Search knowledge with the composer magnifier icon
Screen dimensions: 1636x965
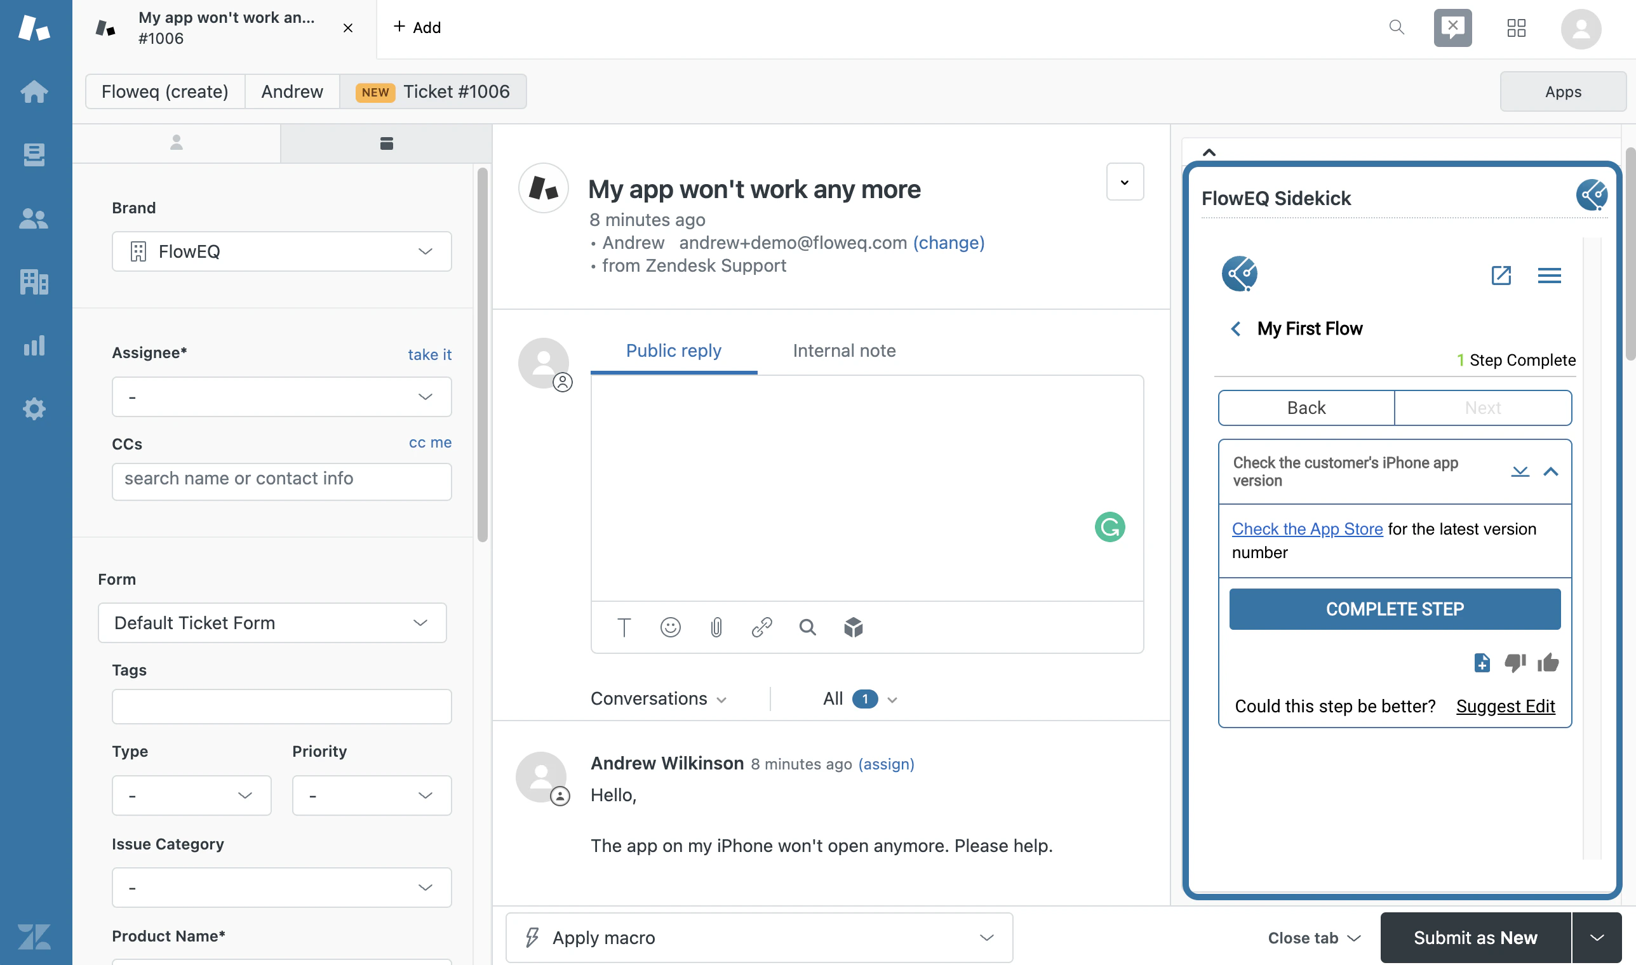point(807,627)
